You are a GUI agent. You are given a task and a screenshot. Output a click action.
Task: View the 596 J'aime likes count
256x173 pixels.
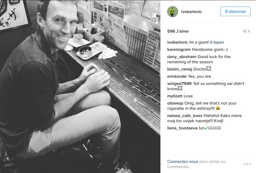pyautogui.click(x=178, y=31)
